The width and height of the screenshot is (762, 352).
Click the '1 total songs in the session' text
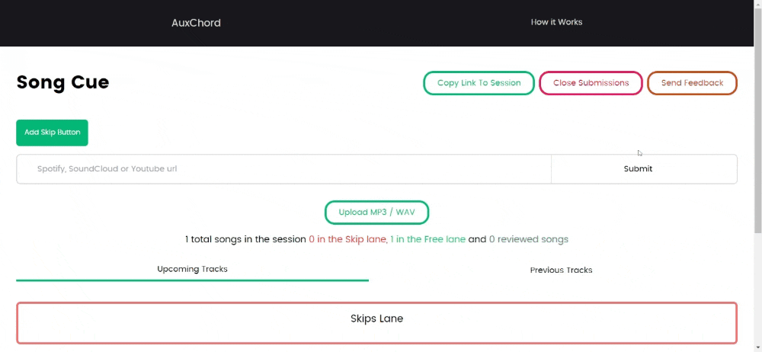point(245,239)
